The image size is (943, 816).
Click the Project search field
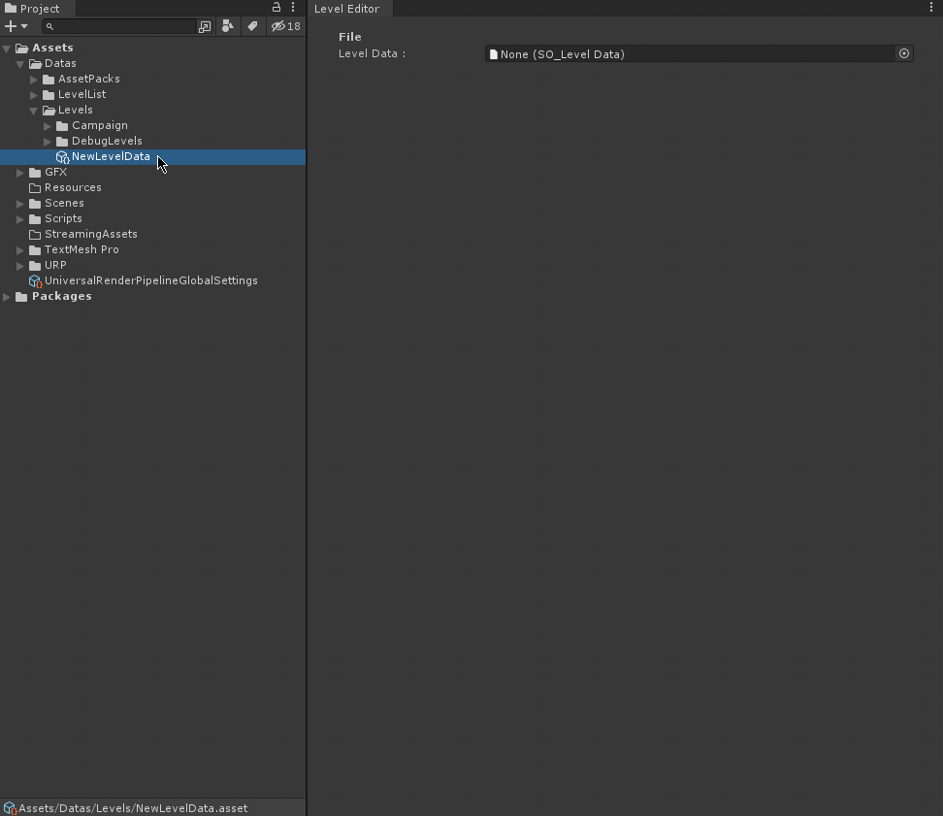click(121, 27)
